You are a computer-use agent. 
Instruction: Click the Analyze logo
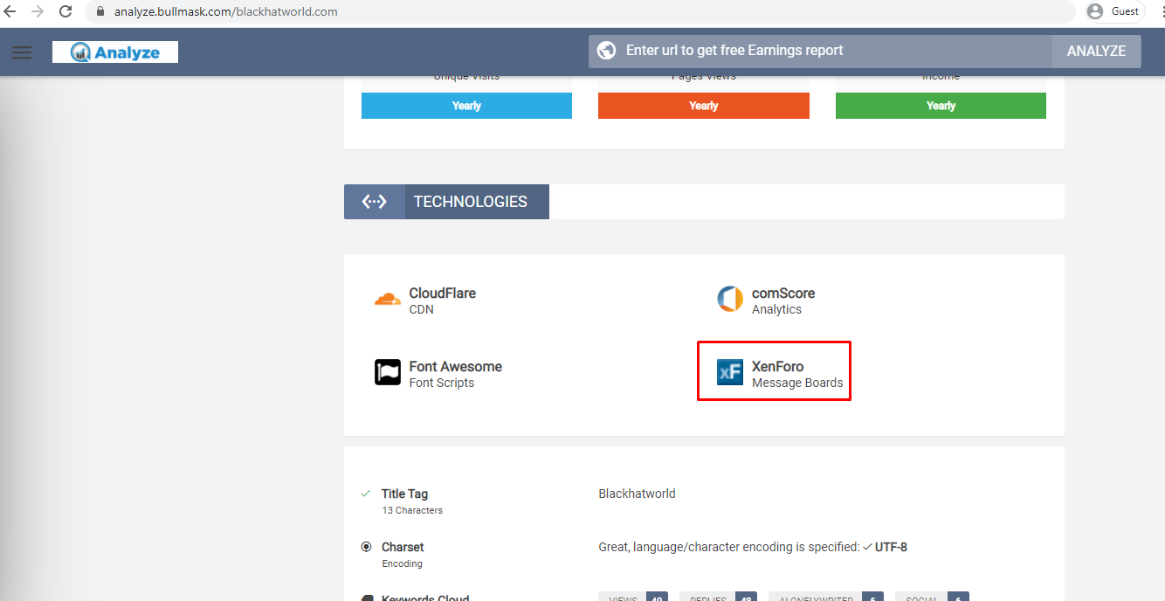tap(115, 52)
